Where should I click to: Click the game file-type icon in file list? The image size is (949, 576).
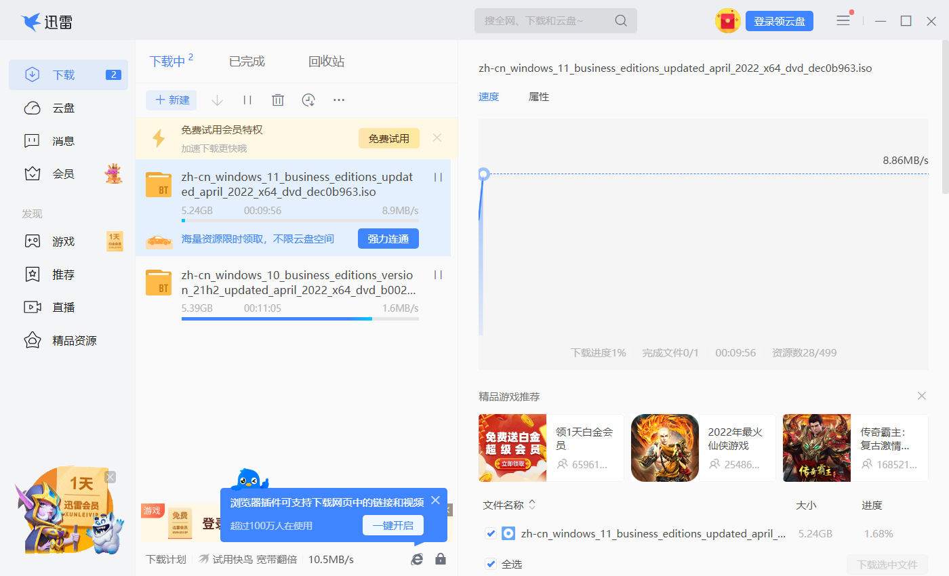508,533
